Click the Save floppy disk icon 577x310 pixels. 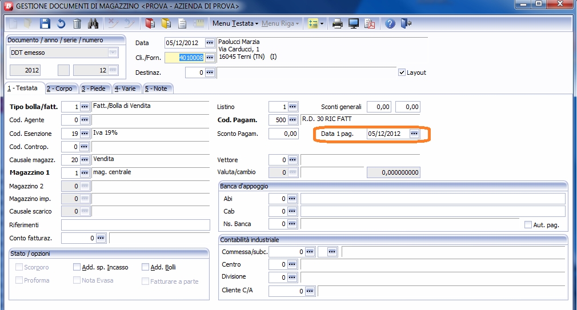pyautogui.click(x=45, y=23)
